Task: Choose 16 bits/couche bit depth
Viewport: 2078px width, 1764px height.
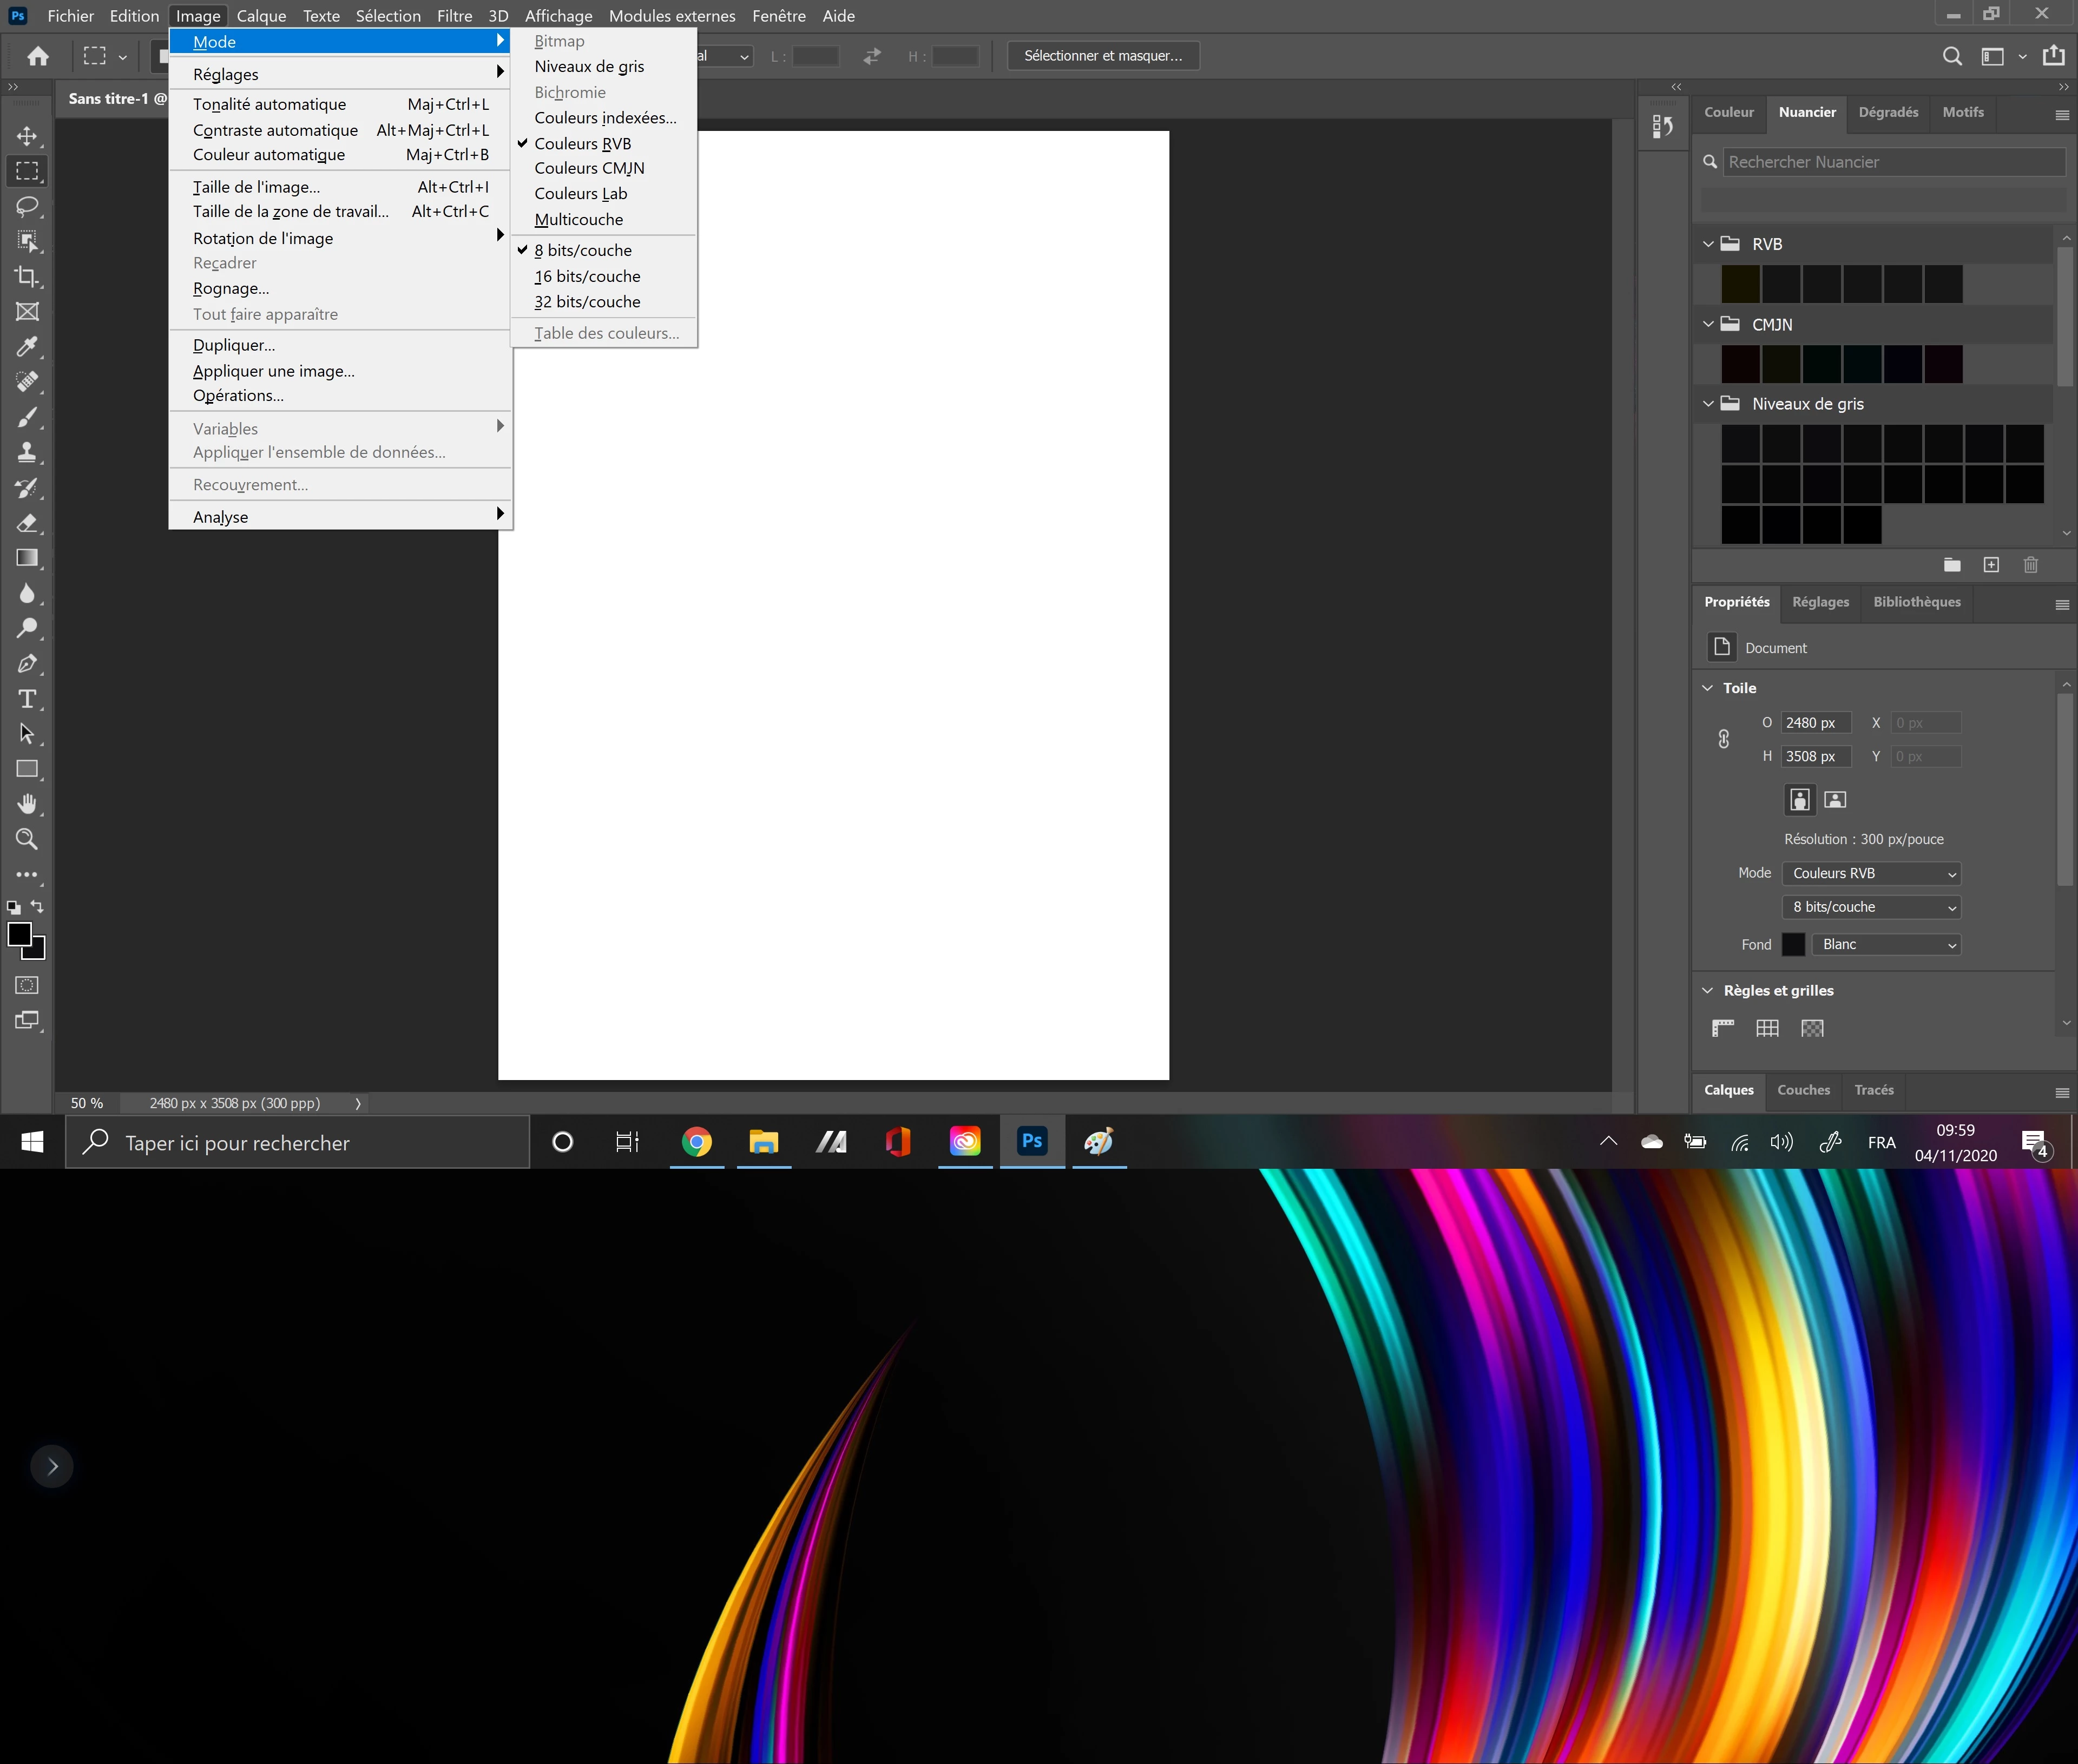Action: click(x=587, y=276)
